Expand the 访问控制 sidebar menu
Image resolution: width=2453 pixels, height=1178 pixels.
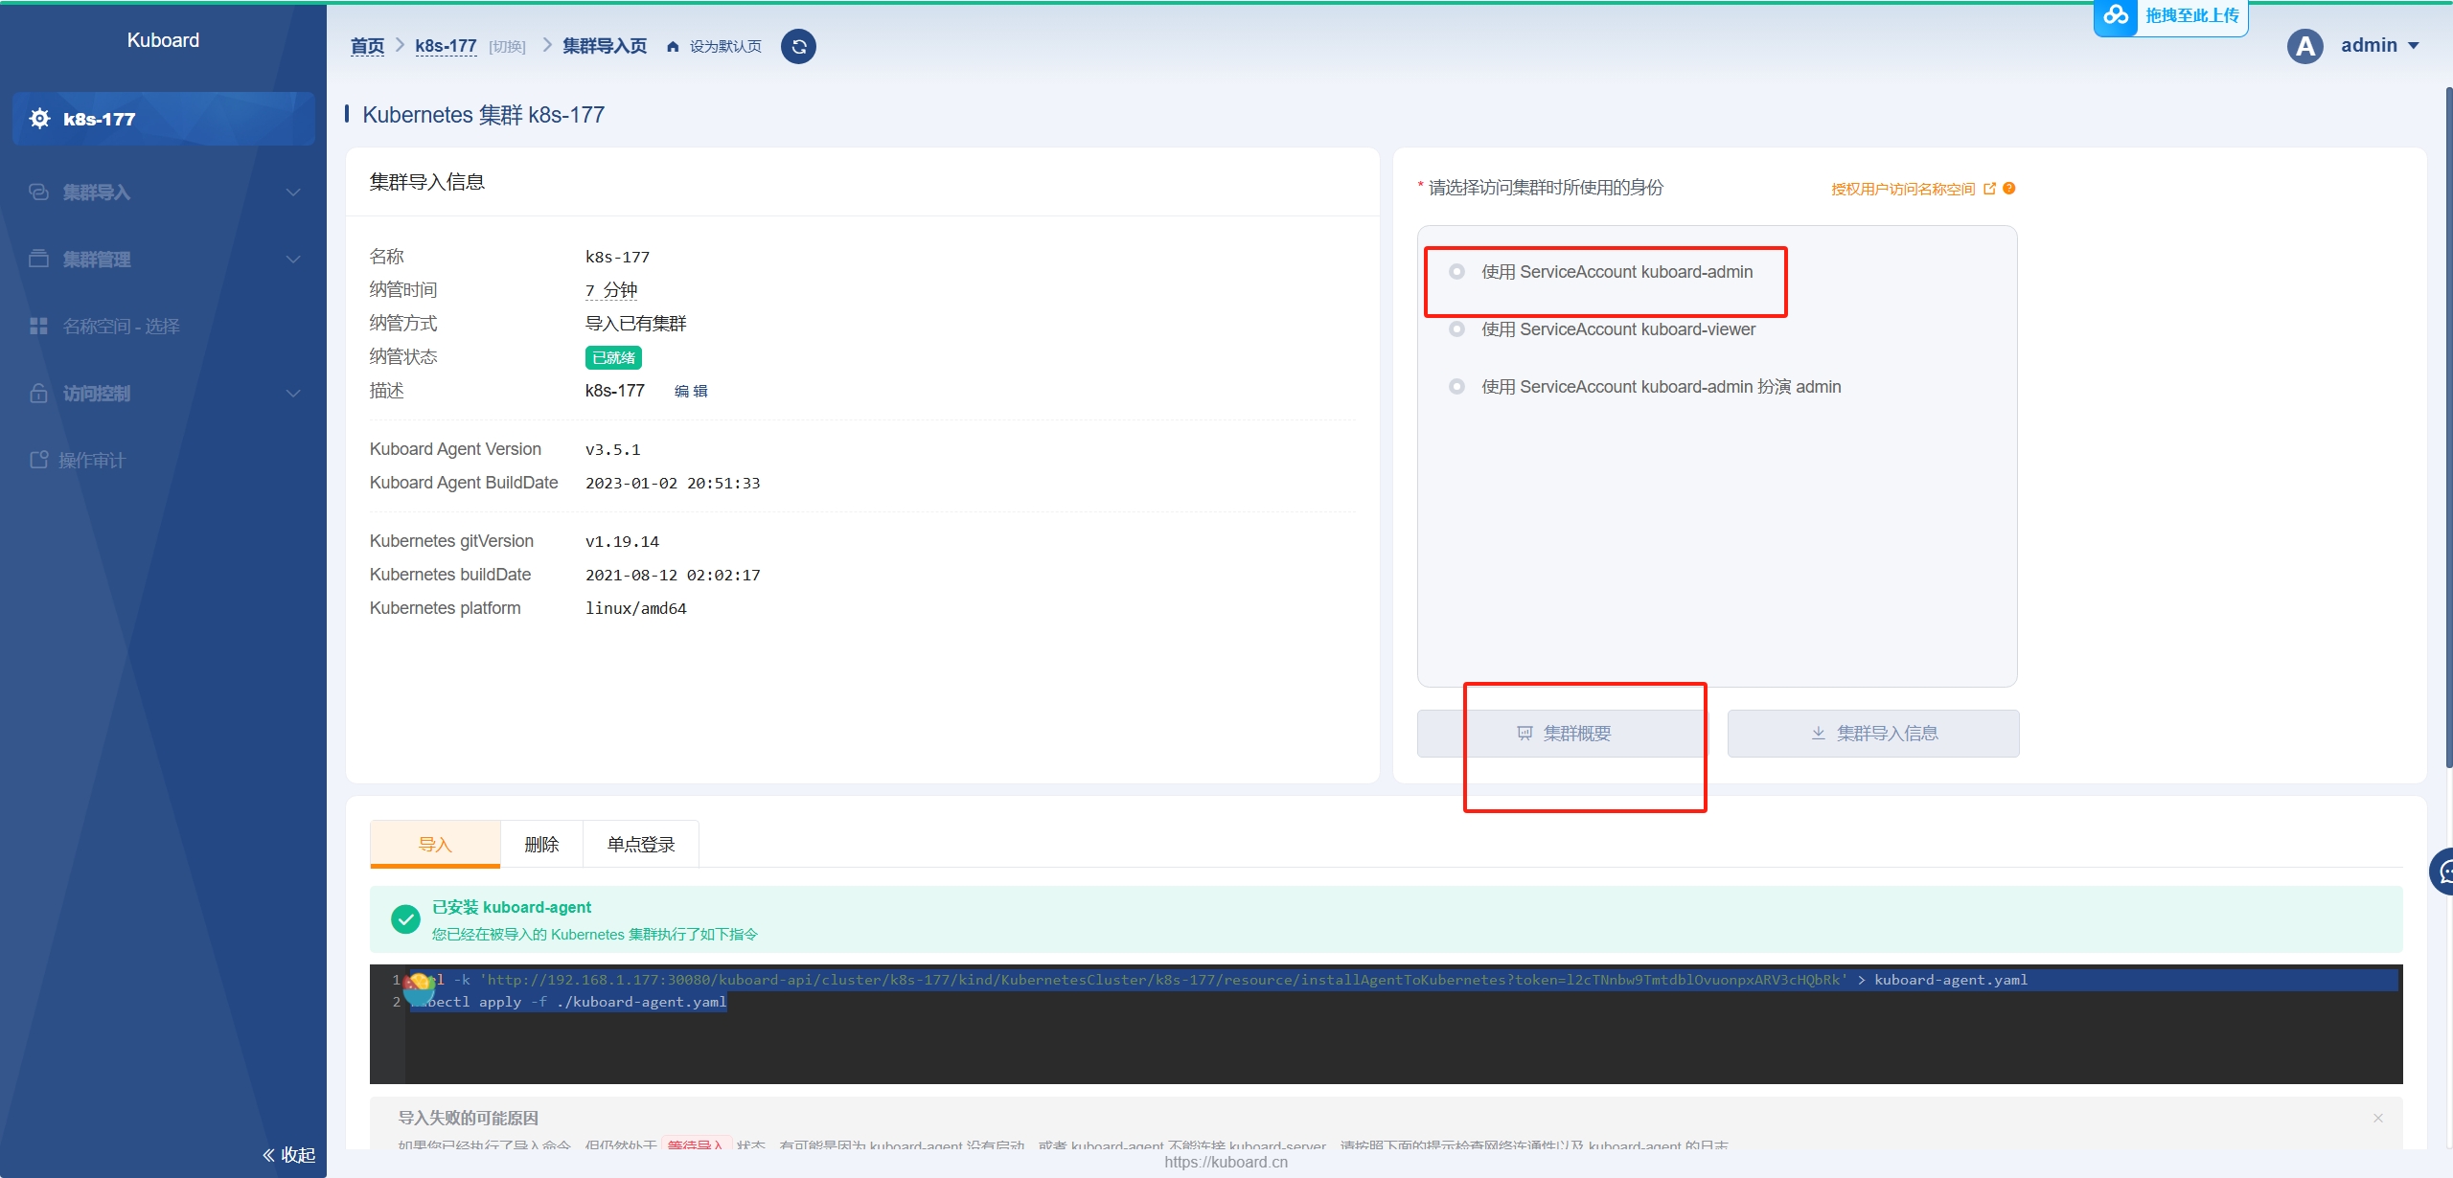click(x=293, y=394)
